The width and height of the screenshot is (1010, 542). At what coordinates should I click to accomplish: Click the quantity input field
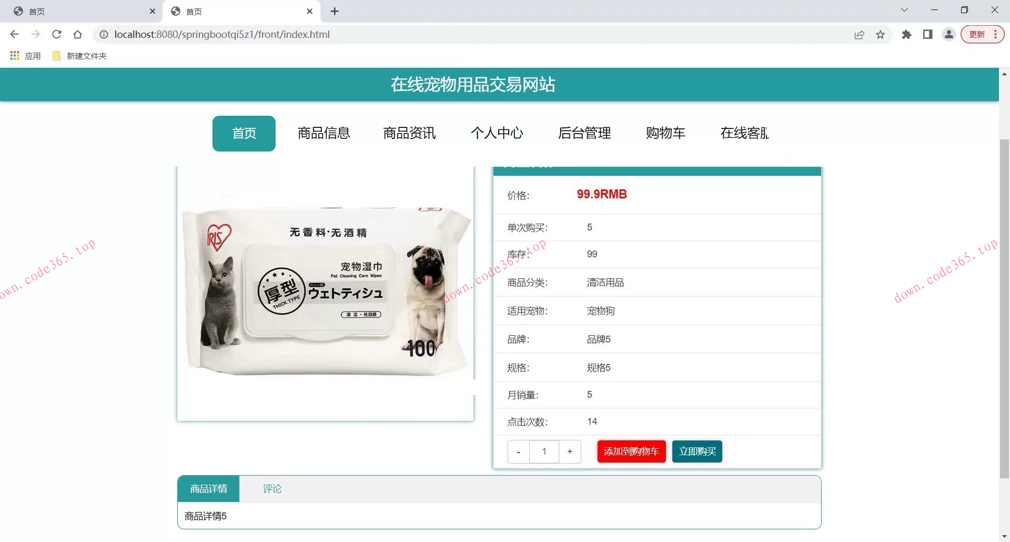point(544,451)
